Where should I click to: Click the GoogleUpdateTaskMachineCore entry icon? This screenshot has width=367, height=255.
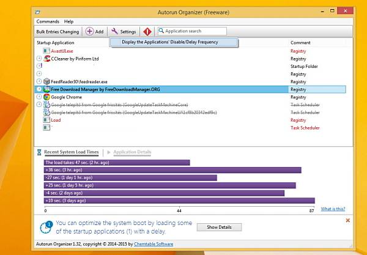pyautogui.click(x=47, y=105)
